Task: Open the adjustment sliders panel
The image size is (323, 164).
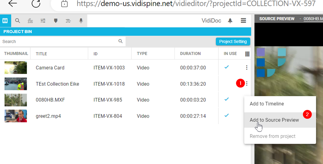Action: (x=43, y=21)
